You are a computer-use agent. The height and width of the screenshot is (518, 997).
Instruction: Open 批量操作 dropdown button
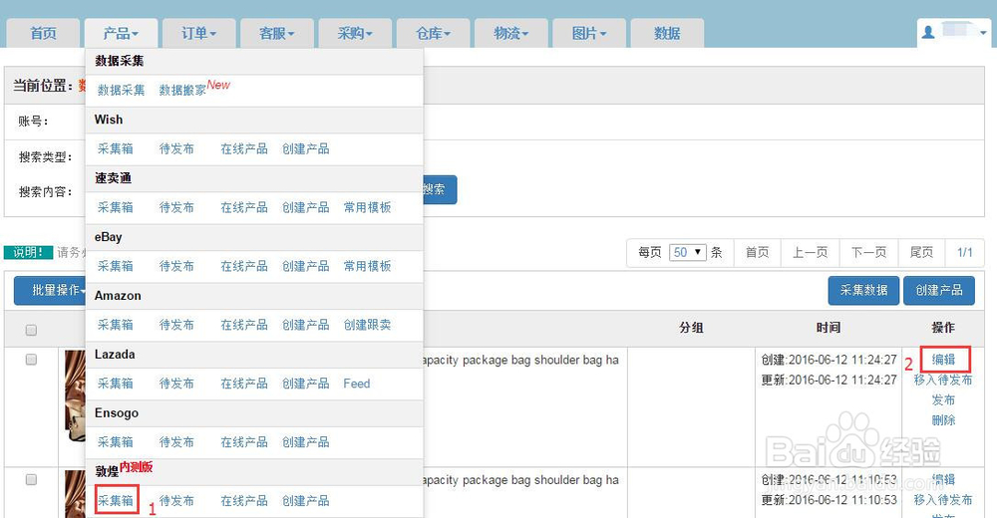tap(50, 291)
